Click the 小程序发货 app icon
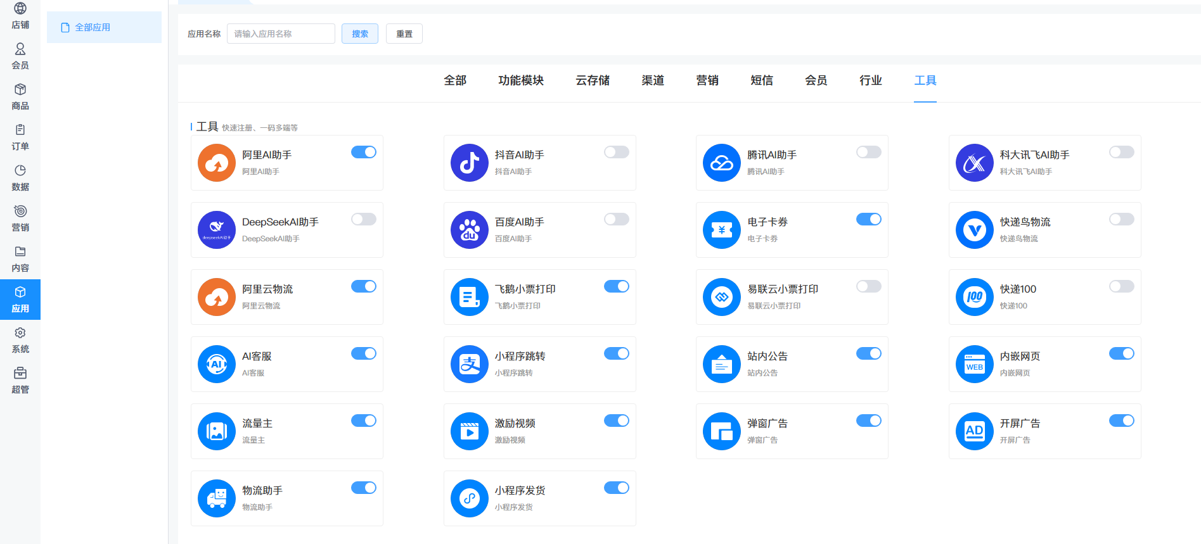Viewport: 1201px width, 544px height. [470, 498]
